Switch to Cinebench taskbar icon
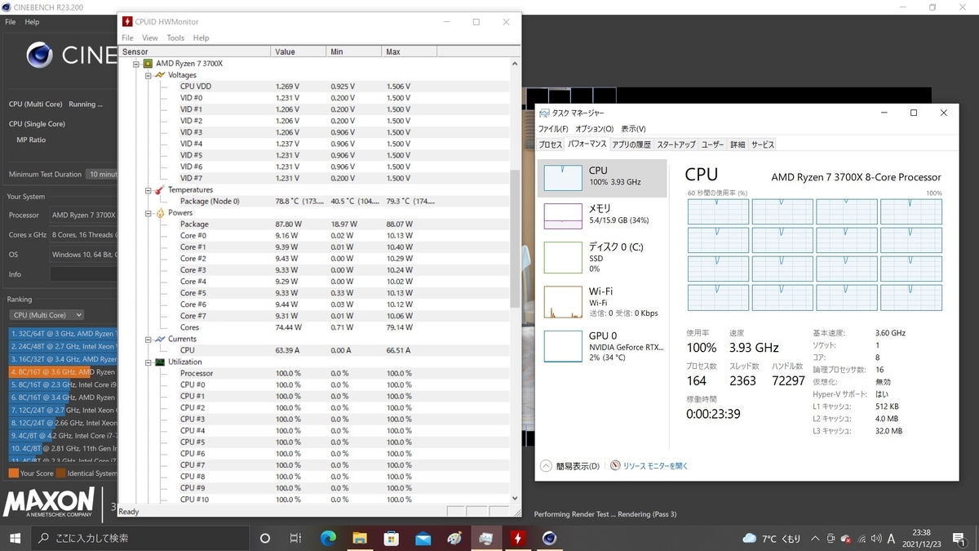The height and width of the screenshot is (551, 979). [x=550, y=538]
